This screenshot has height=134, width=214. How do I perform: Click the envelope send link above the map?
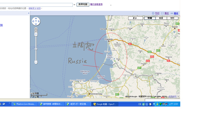click(x=165, y=13)
